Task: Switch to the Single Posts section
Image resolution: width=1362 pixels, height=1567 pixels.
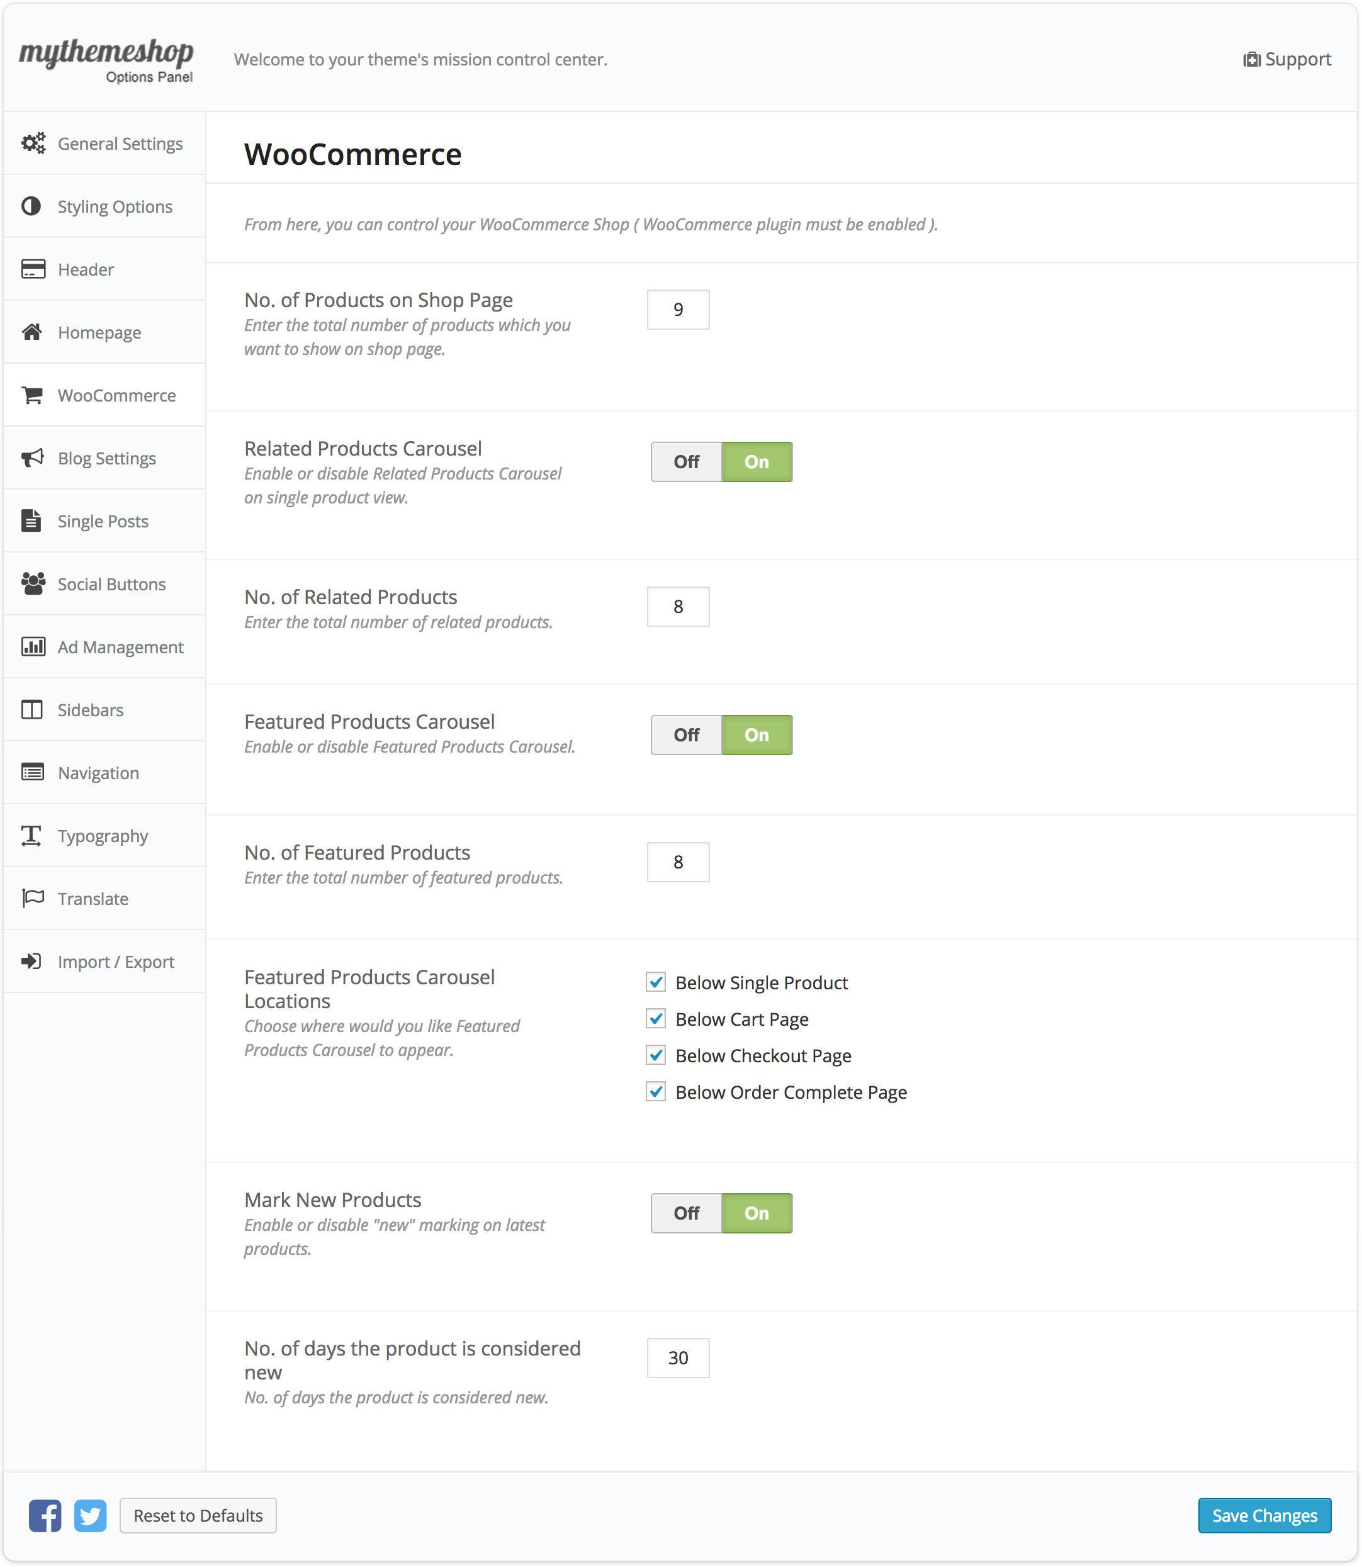Action: pyautogui.click(x=103, y=520)
